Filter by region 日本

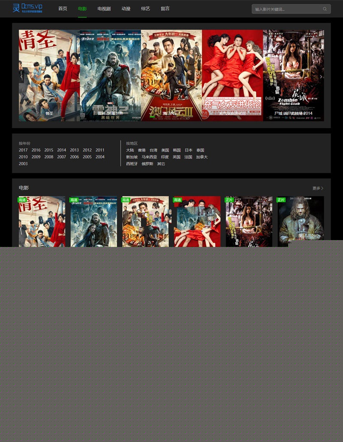(189, 150)
